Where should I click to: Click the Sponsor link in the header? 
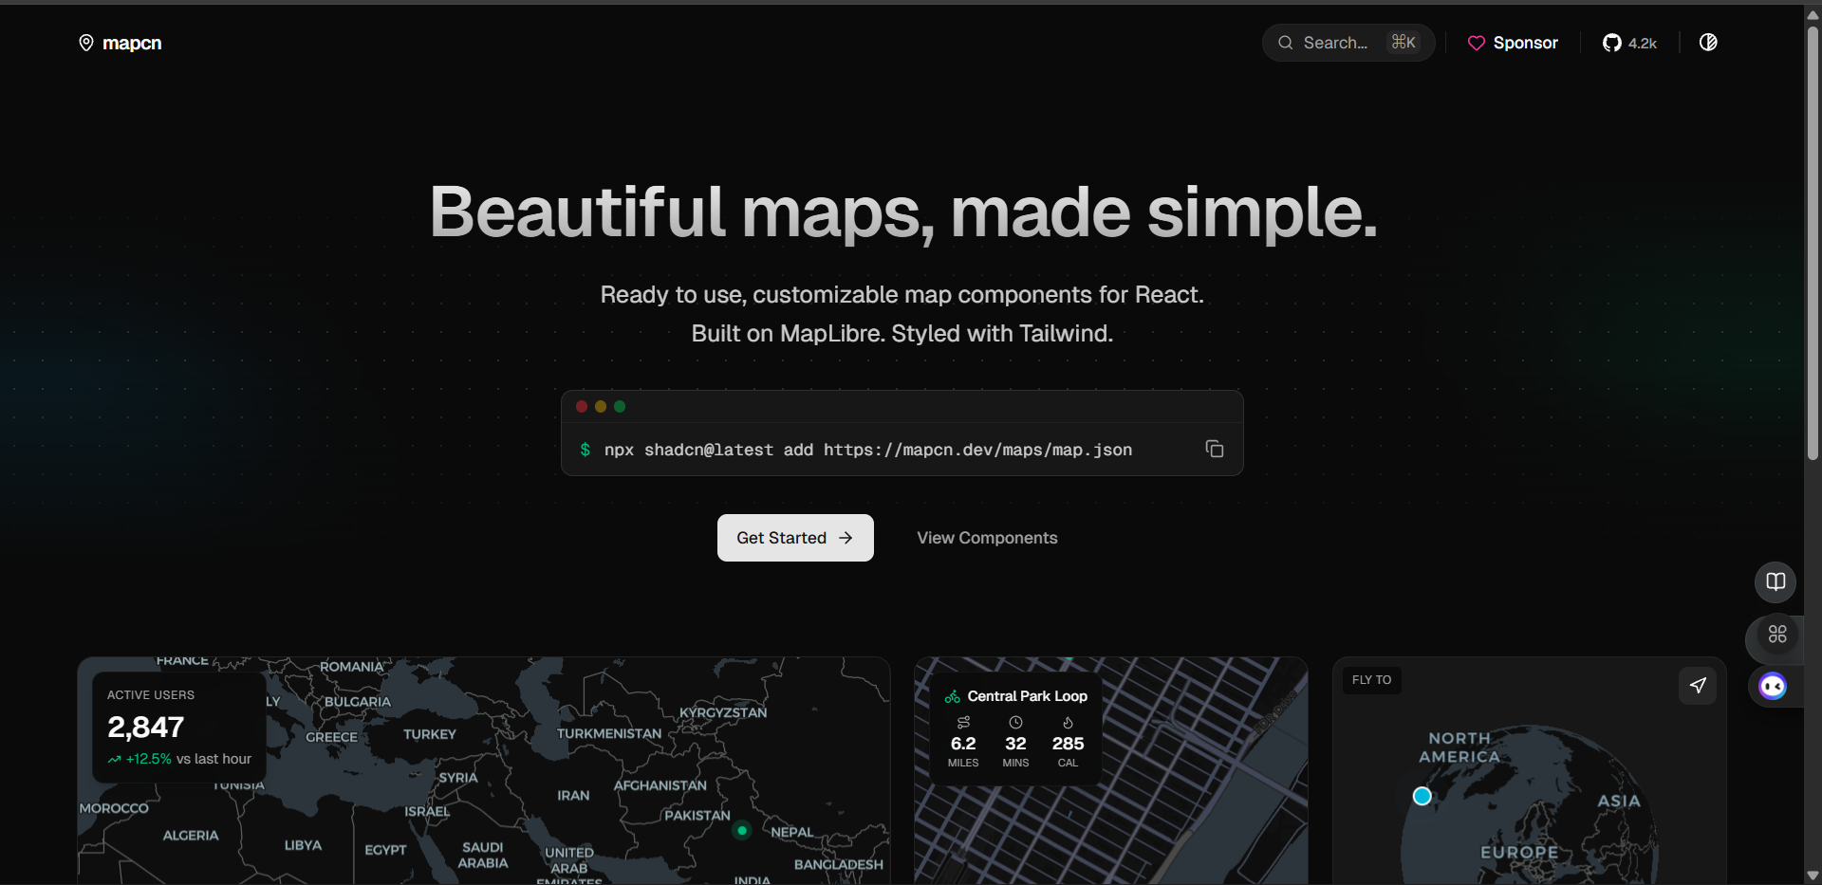pyautogui.click(x=1524, y=43)
